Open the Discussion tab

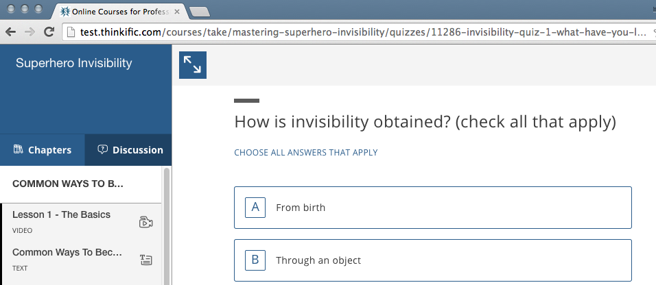128,150
